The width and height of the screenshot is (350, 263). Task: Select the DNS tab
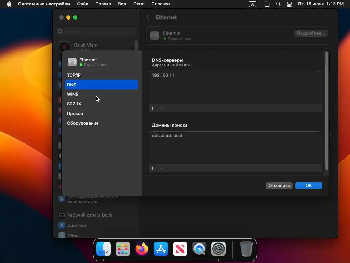[x=102, y=85]
